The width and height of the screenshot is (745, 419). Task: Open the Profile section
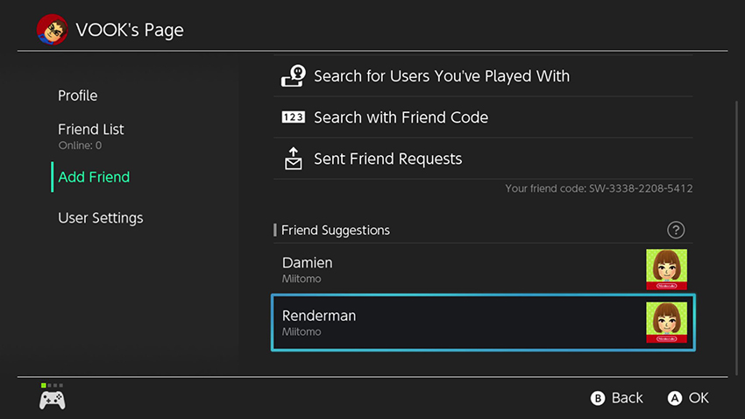pyautogui.click(x=78, y=96)
